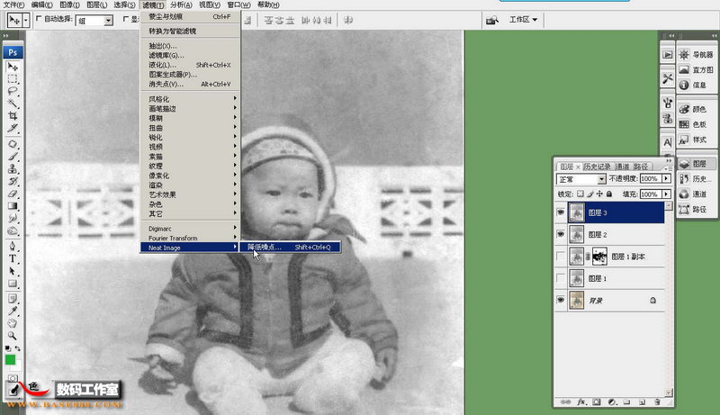Select the Healing Brush tool
The width and height of the screenshot is (720, 415).
[x=13, y=144]
